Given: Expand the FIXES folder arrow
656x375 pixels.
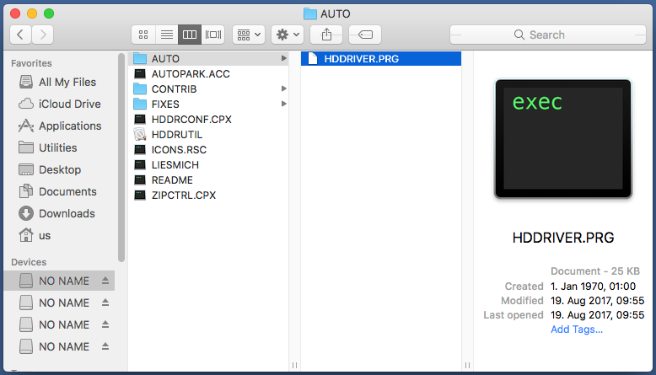Looking at the screenshot, I should (x=283, y=104).
